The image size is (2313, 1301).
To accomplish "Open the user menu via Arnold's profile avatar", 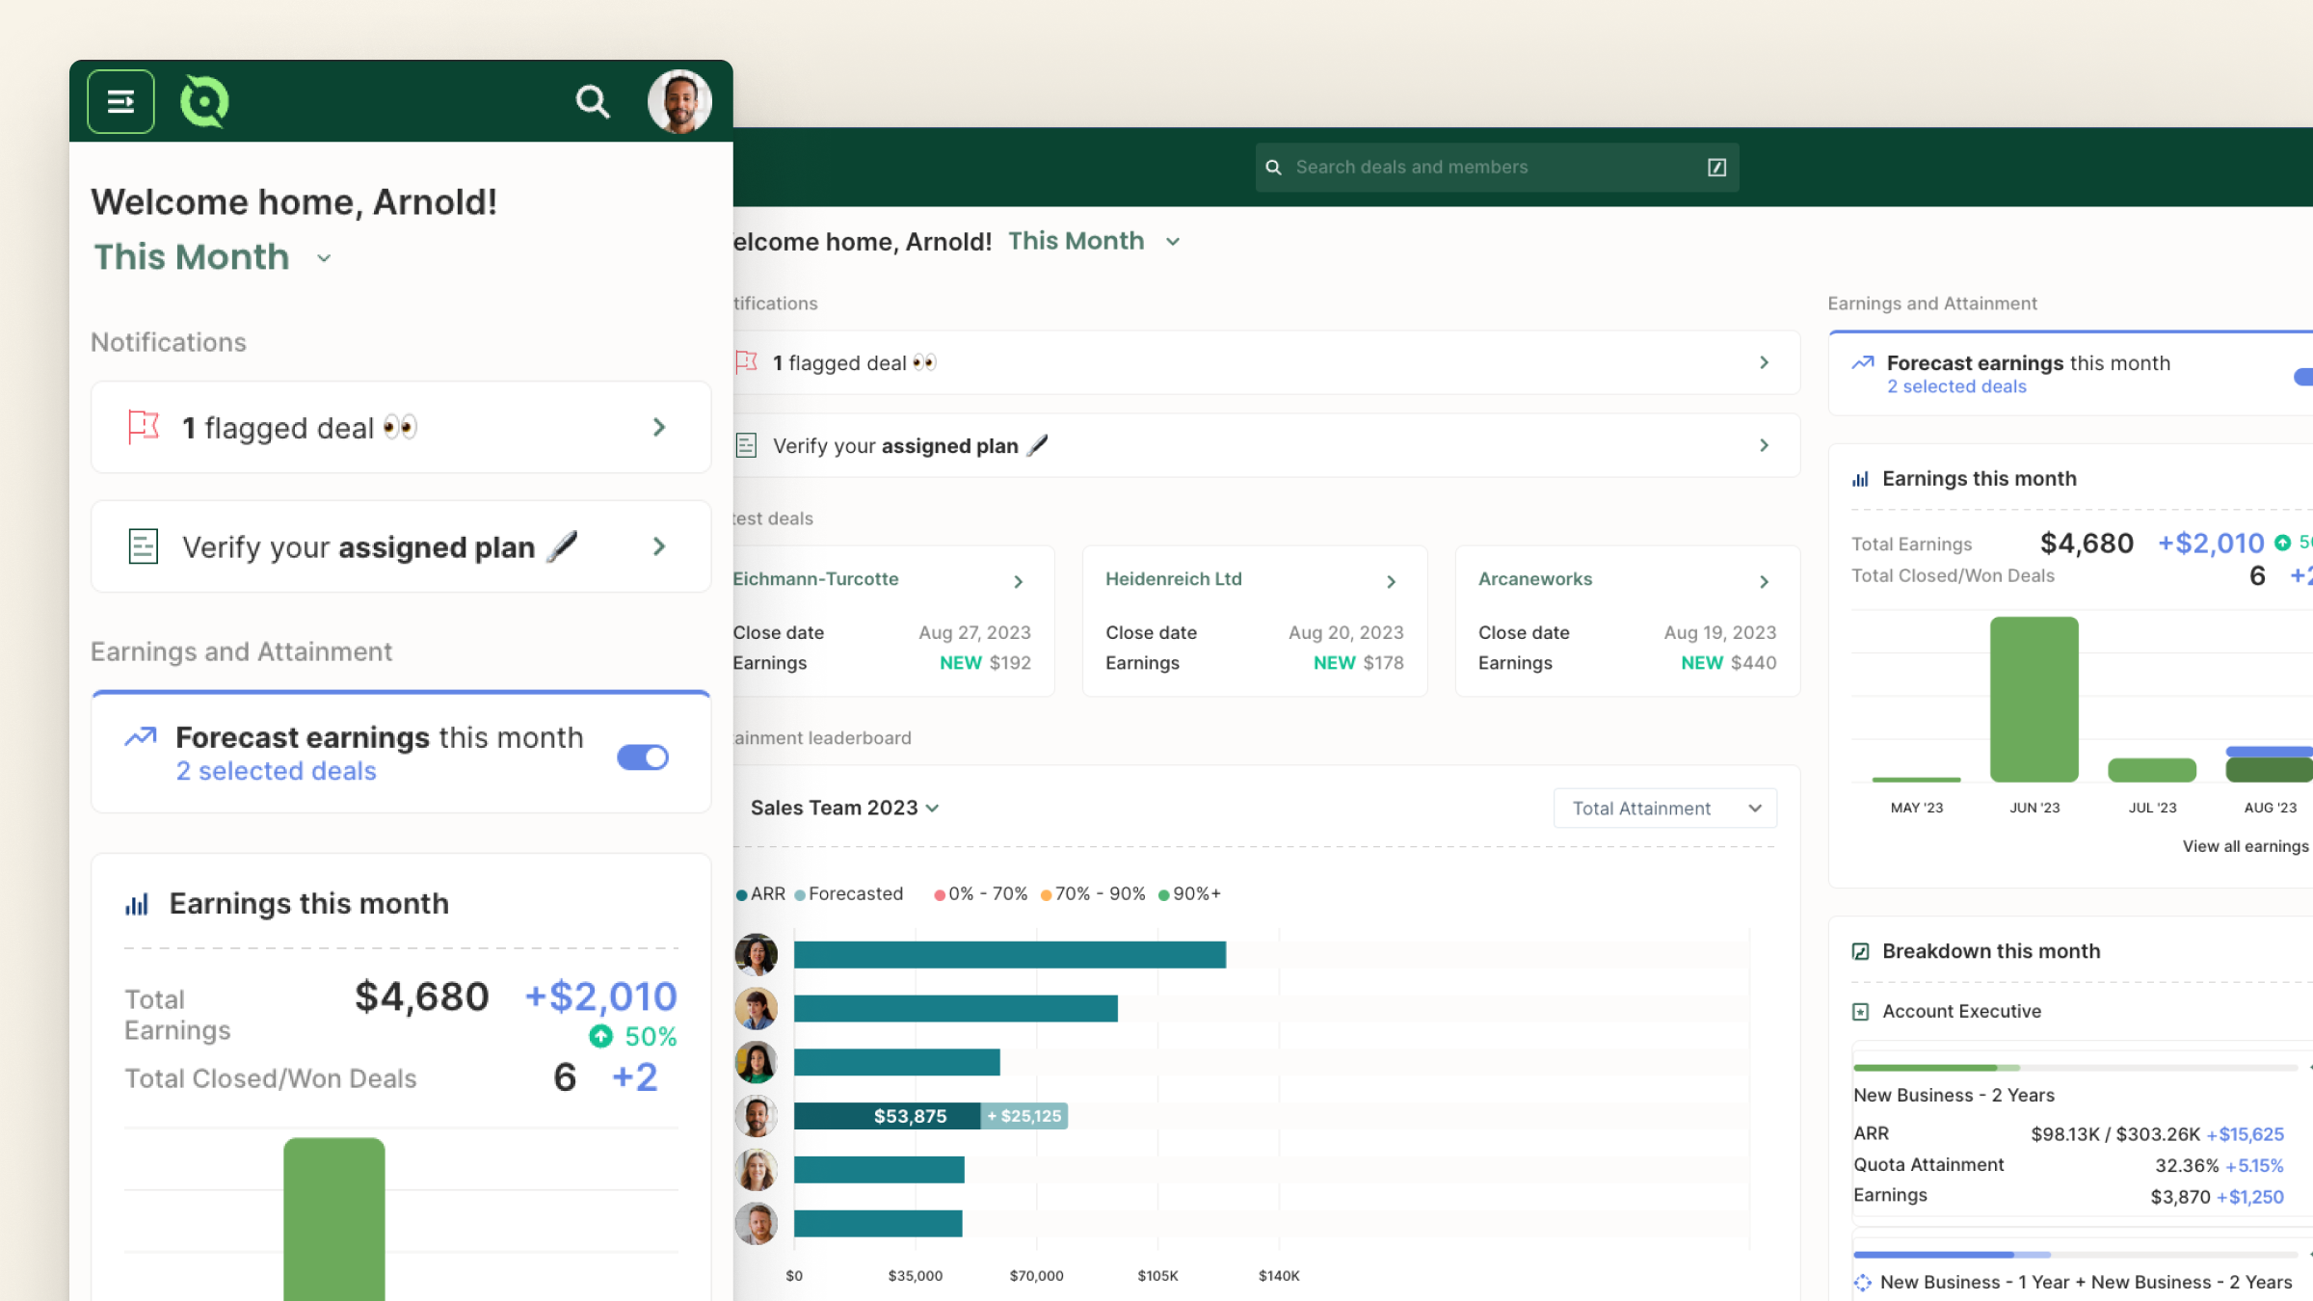I will point(679,100).
